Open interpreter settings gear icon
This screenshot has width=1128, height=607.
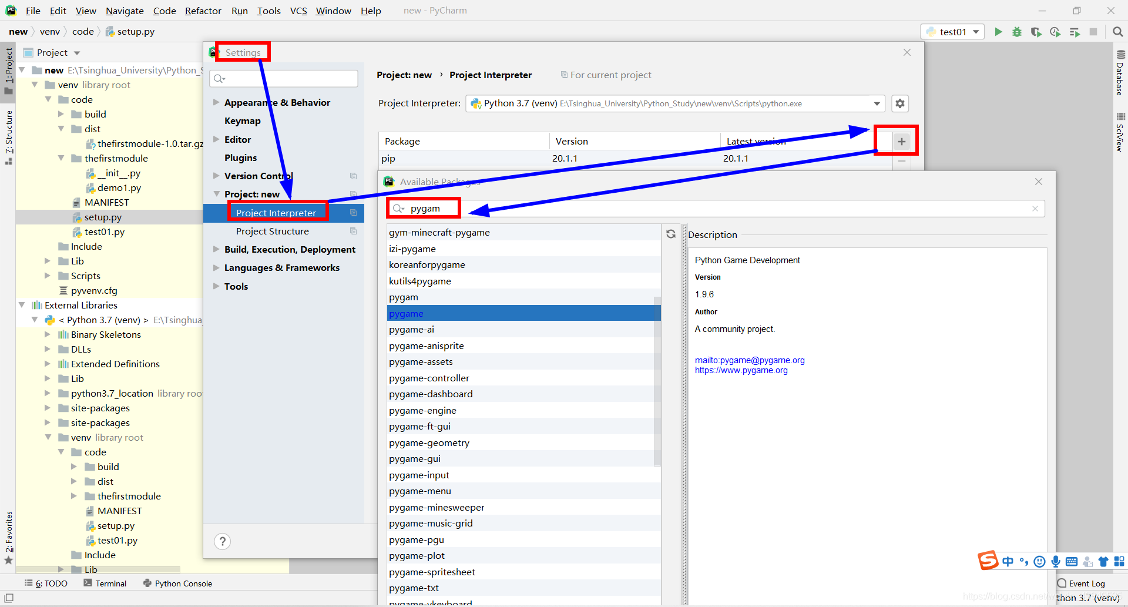[900, 103]
